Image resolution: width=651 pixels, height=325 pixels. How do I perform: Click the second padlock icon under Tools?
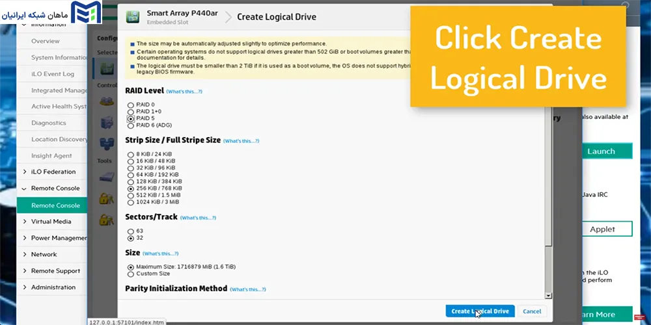107,219
